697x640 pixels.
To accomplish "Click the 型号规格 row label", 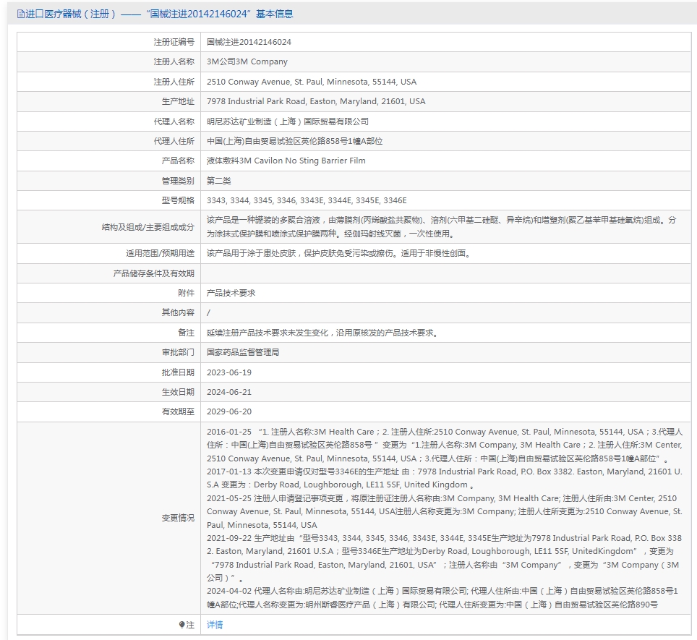I will pyautogui.click(x=178, y=200).
